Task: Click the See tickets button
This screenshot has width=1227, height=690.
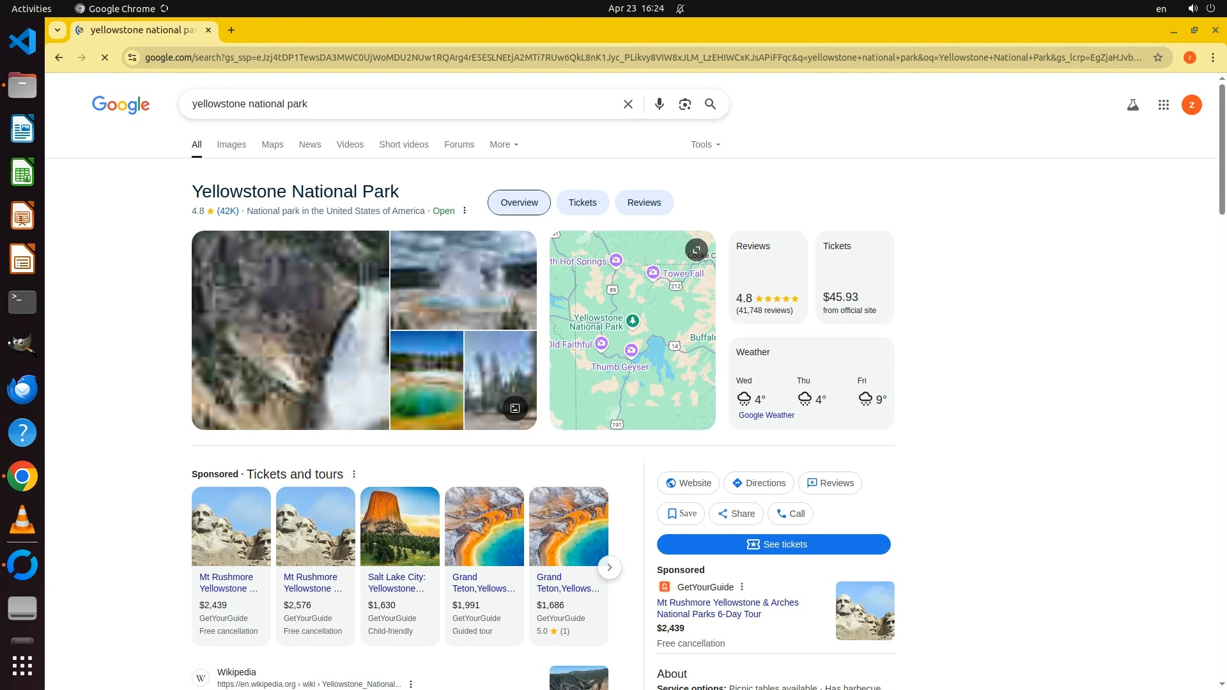Action: [x=773, y=544]
